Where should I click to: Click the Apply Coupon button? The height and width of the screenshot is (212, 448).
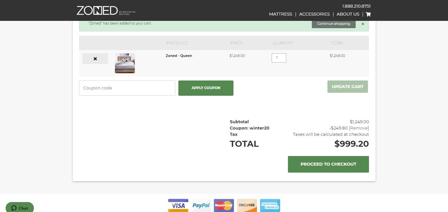point(206,88)
